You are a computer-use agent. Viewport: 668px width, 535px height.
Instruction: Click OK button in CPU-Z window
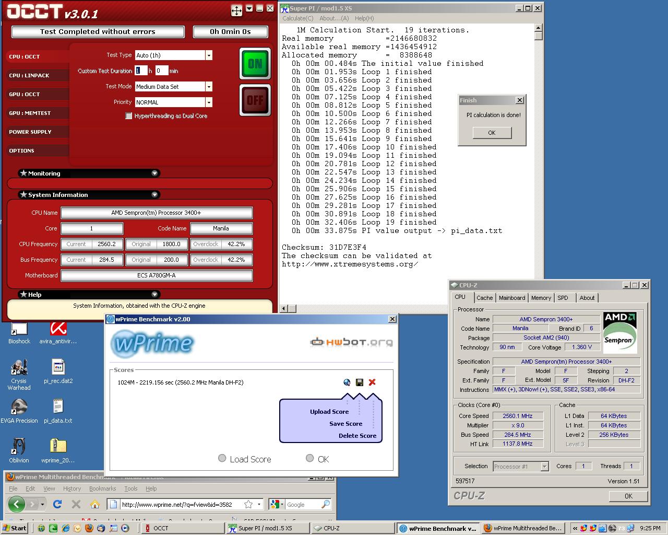[628, 496]
